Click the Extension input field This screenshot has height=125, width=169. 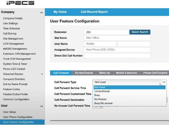coord(106,32)
